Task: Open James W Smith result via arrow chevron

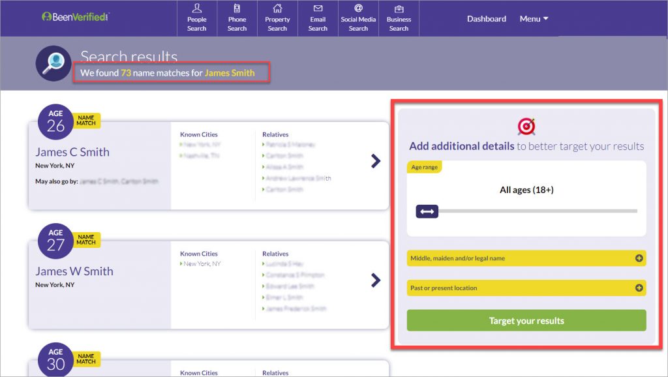Action: point(375,280)
